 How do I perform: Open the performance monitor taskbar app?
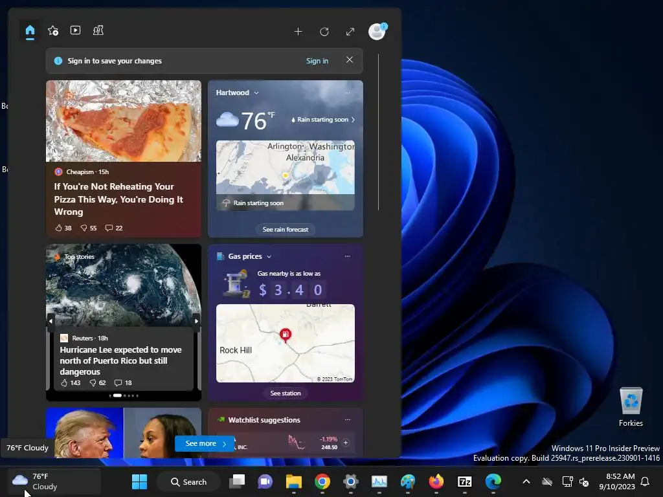click(379, 481)
